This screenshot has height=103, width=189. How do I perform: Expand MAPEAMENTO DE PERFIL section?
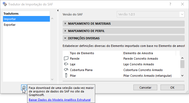[x=124, y=31]
